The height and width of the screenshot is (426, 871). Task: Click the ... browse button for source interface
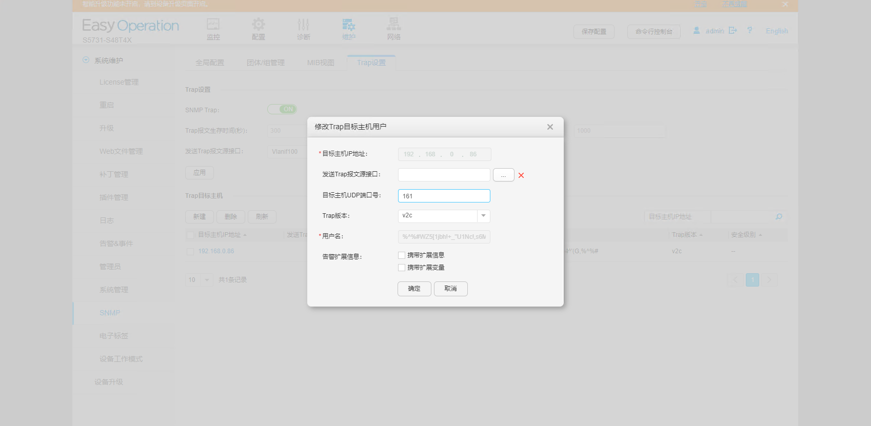coord(504,175)
